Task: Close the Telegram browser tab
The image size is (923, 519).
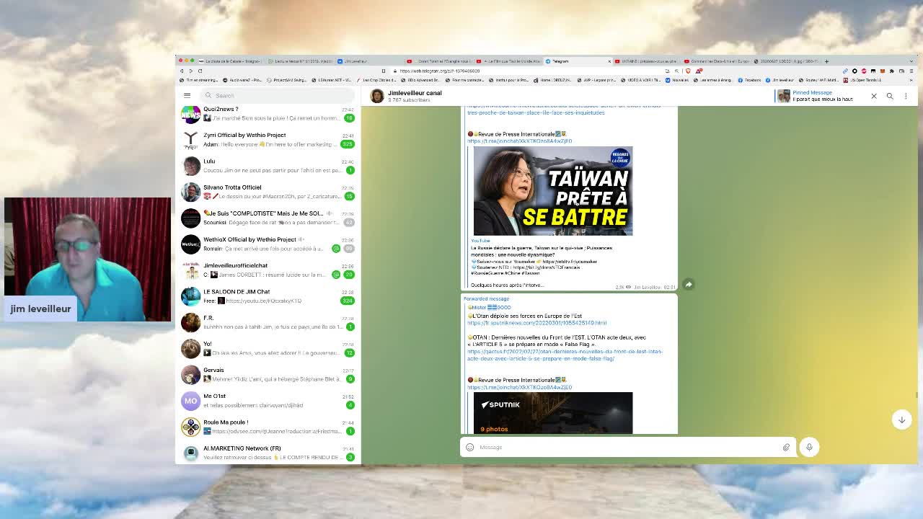Action: pyautogui.click(x=609, y=61)
